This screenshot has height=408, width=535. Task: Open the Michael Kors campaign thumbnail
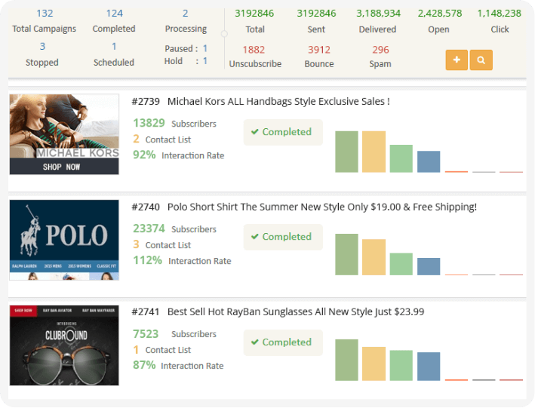tap(64, 134)
